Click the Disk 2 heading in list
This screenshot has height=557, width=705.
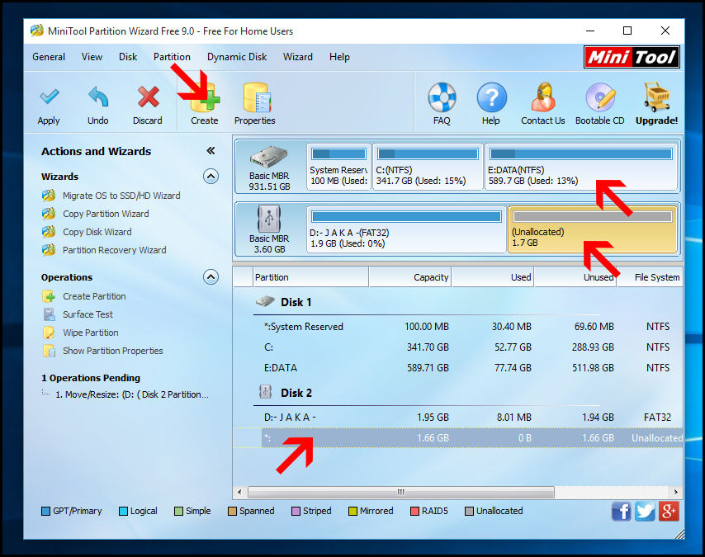point(296,394)
